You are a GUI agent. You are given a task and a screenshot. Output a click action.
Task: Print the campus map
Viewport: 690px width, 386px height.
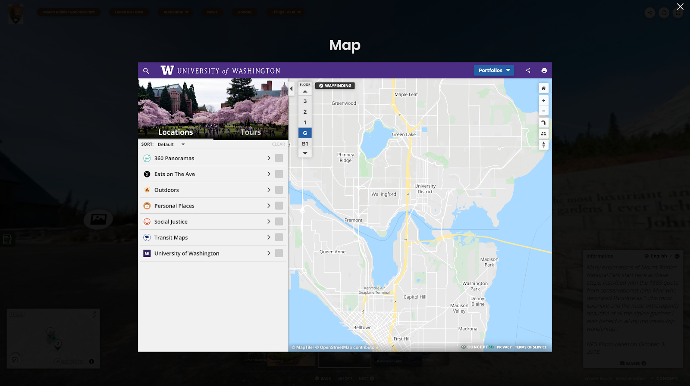coord(544,70)
